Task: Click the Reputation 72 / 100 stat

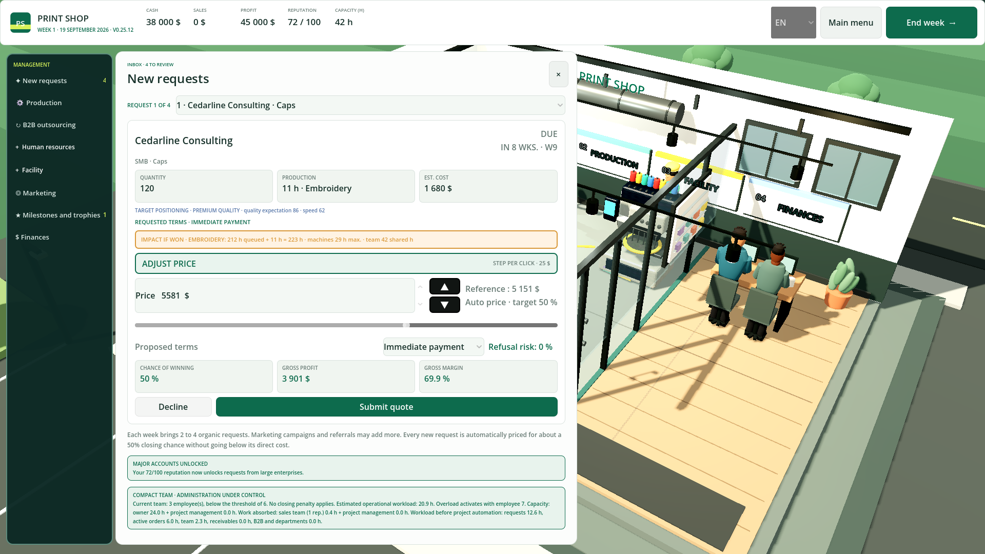Action: coord(304,18)
